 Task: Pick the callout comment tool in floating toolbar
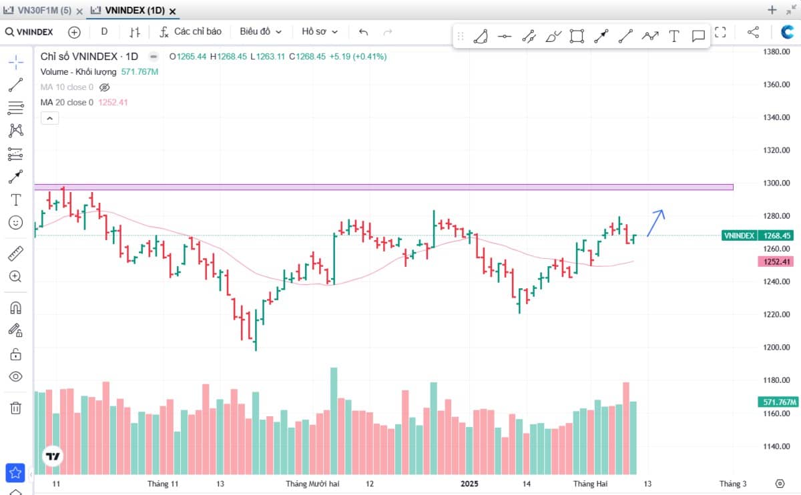699,37
